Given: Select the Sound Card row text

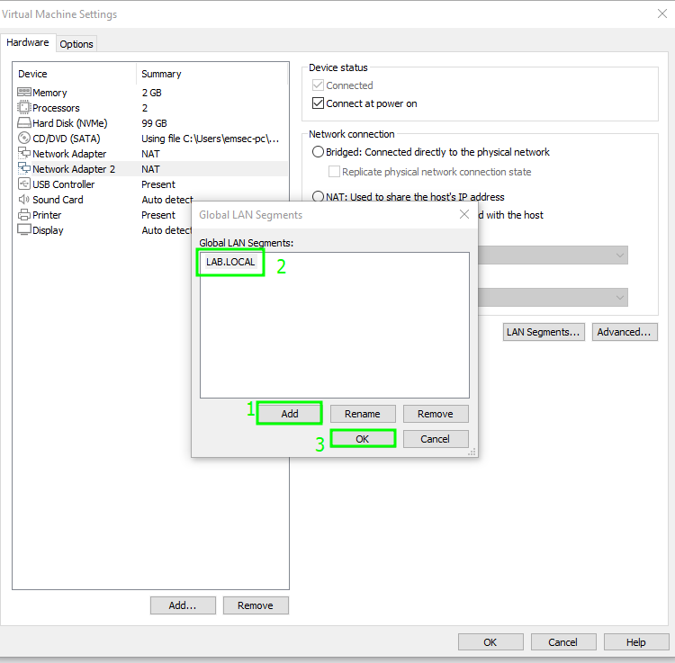Looking at the screenshot, I should point(58,200).
